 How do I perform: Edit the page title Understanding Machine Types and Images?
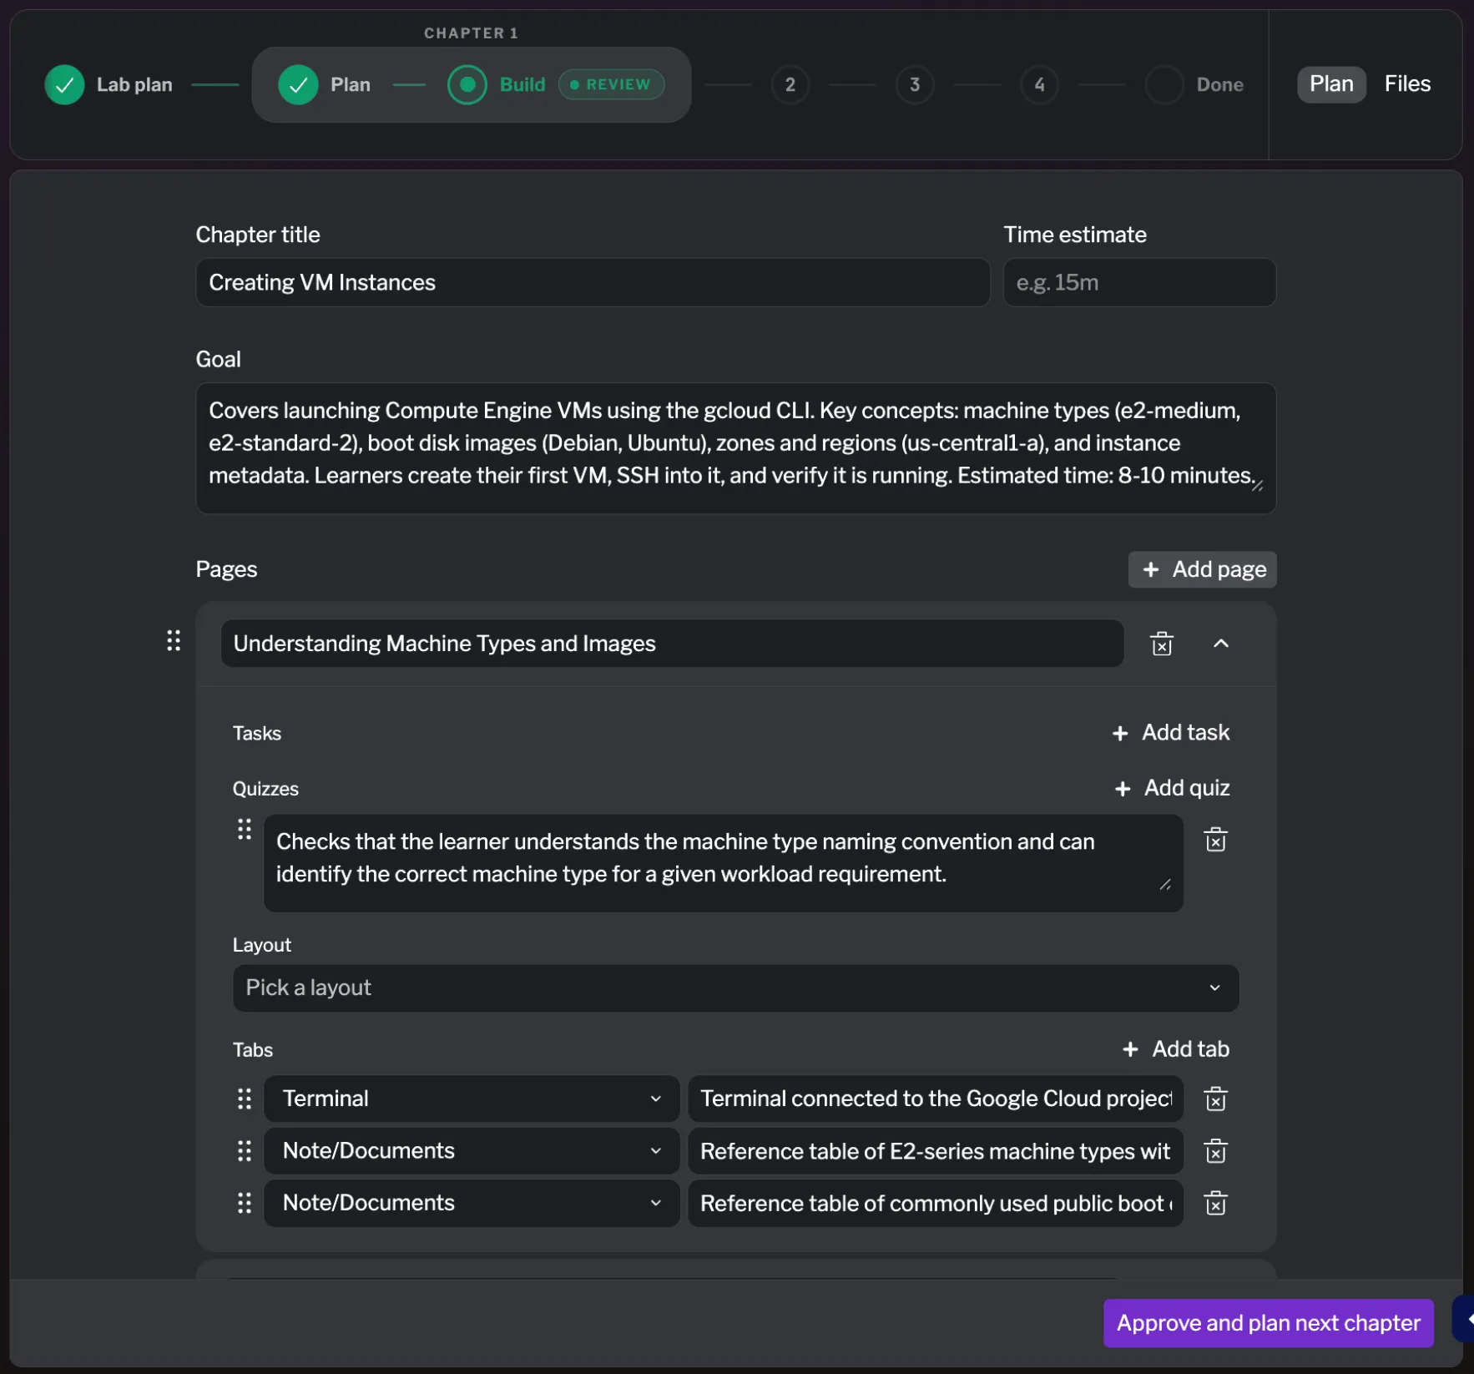672,644
